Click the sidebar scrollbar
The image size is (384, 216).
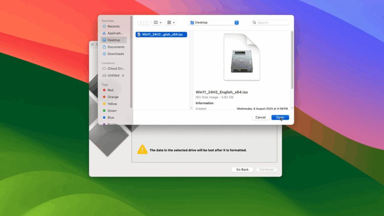(x=131, y=62)
